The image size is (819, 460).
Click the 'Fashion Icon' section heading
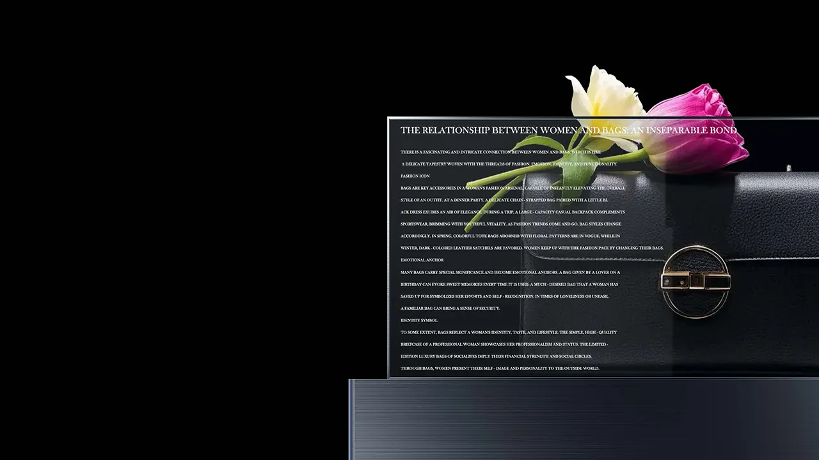[415, 176]
